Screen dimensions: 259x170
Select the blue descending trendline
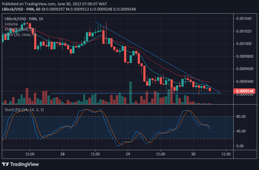click(158, 57)
